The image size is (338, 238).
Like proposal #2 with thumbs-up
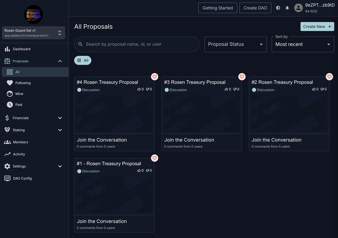[314, 89]
